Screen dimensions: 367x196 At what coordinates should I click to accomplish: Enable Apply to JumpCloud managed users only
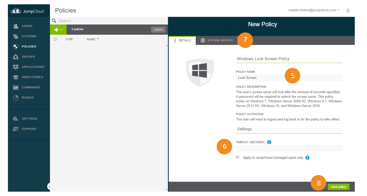238,157
